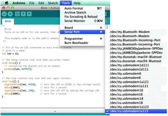Open Serial Monitor from Tools menu
The image size is (168, 116).
74,21
